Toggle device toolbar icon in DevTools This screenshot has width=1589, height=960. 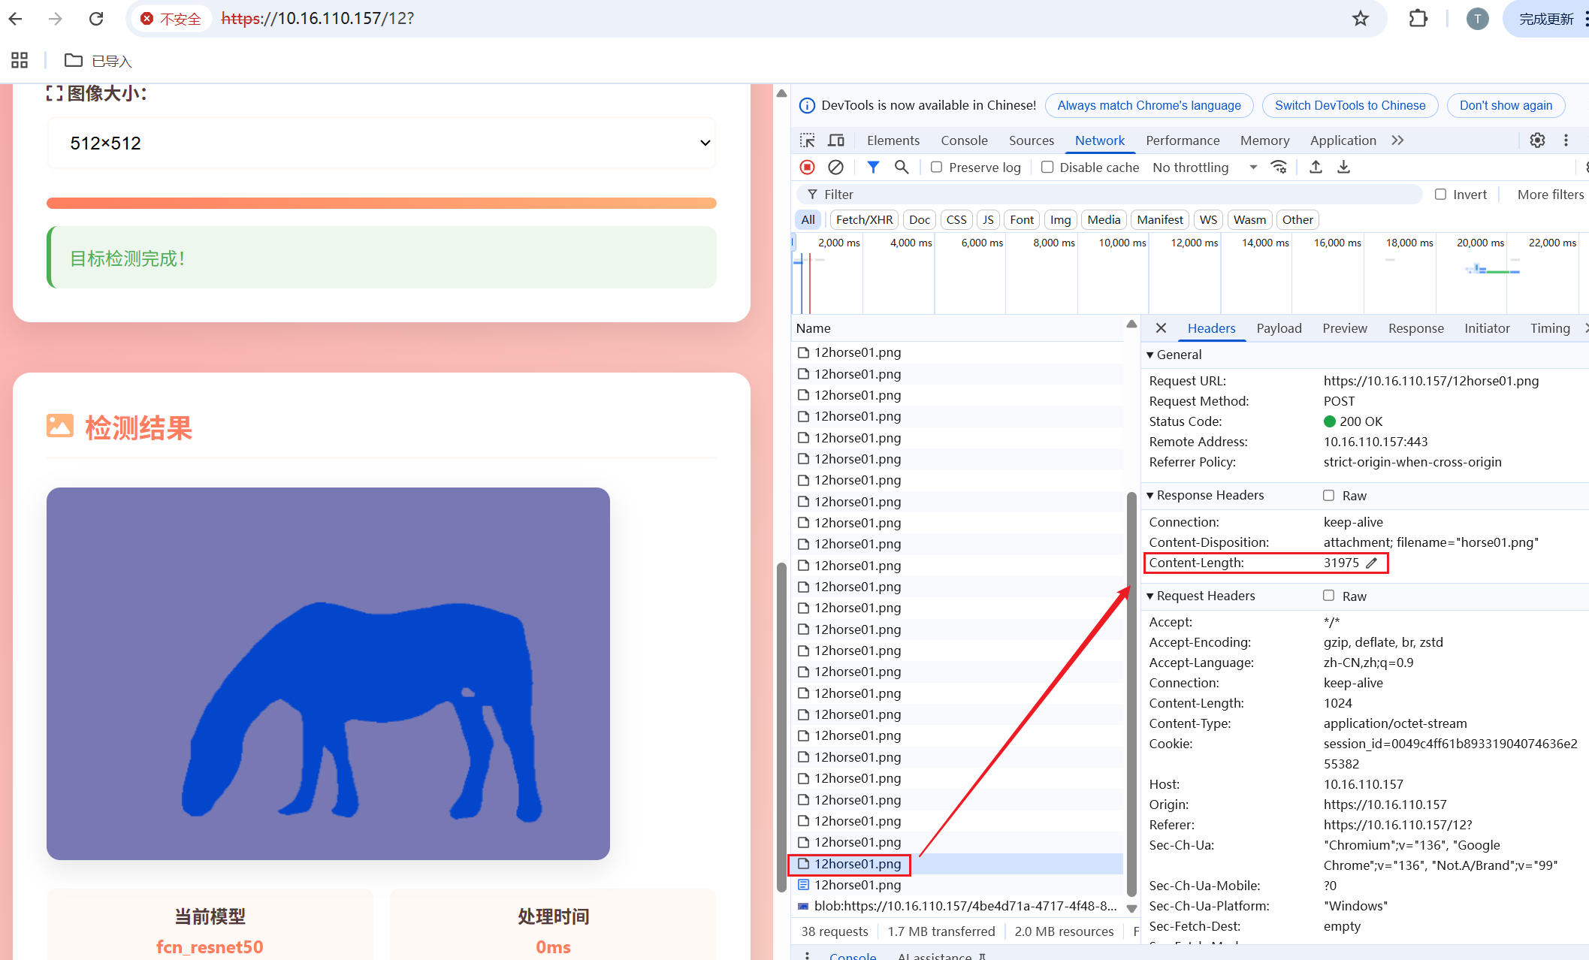[836, 140]
